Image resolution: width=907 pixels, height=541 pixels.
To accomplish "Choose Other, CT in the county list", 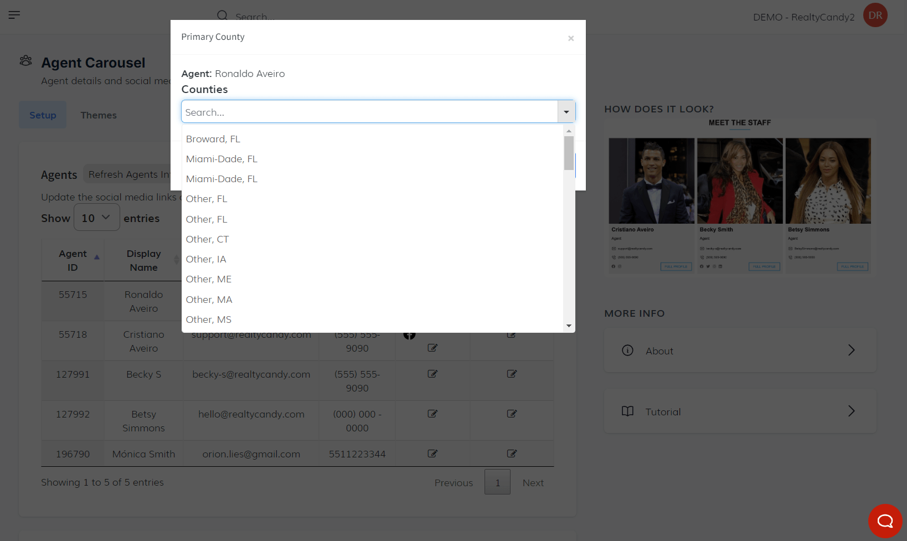I will 207,239.
